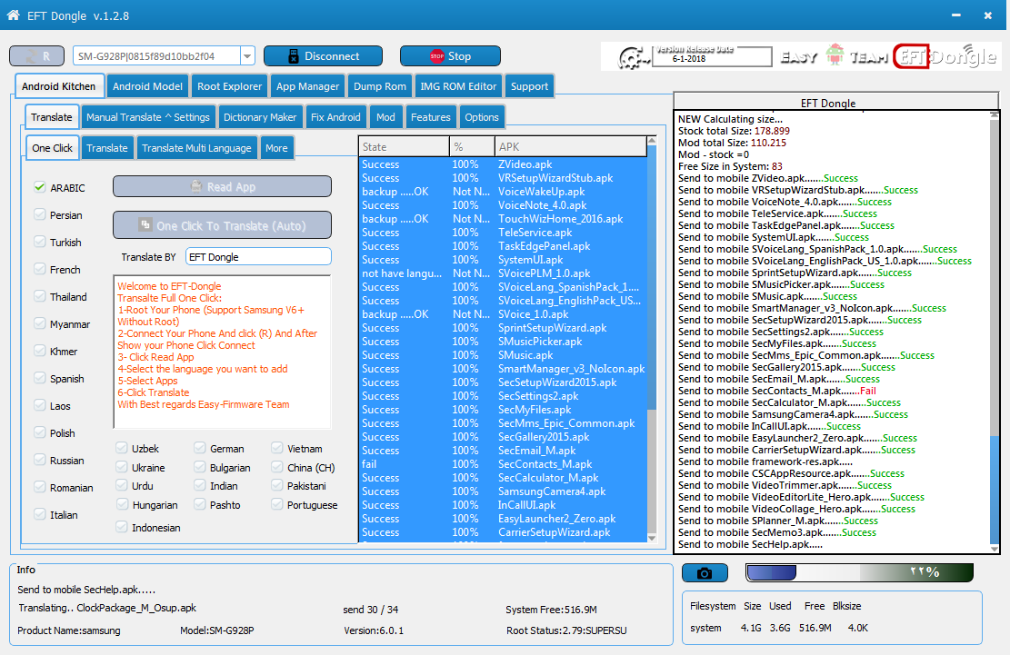Click One Click To Translate (Auto)

[222, 225]
